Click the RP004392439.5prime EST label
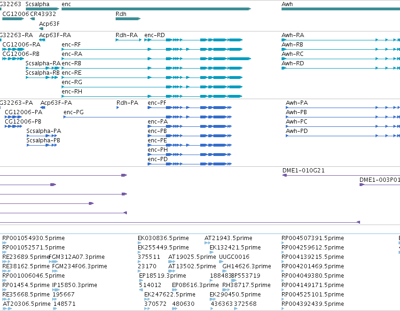Viewport: 400px width, 311px height. [313, 304]
